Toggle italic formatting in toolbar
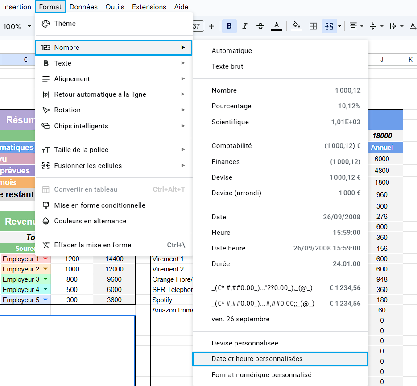Screen dimensions: 417x386 [x=244, y=26]
